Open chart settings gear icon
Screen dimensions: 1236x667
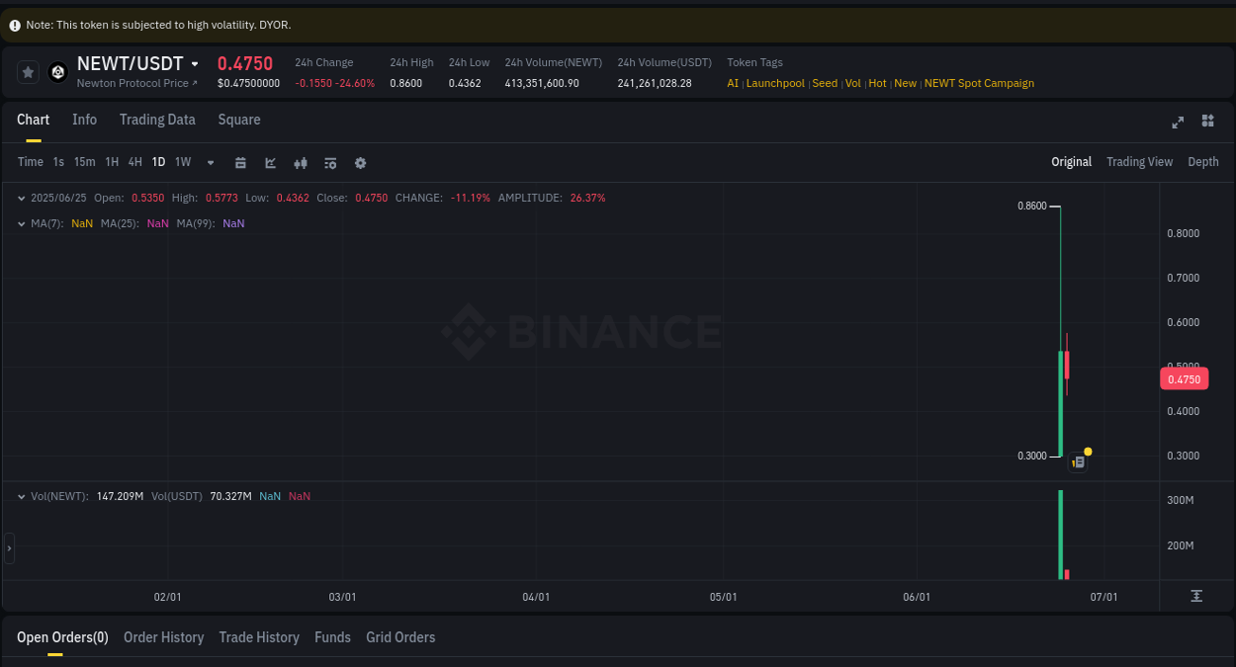click(360, 162)
